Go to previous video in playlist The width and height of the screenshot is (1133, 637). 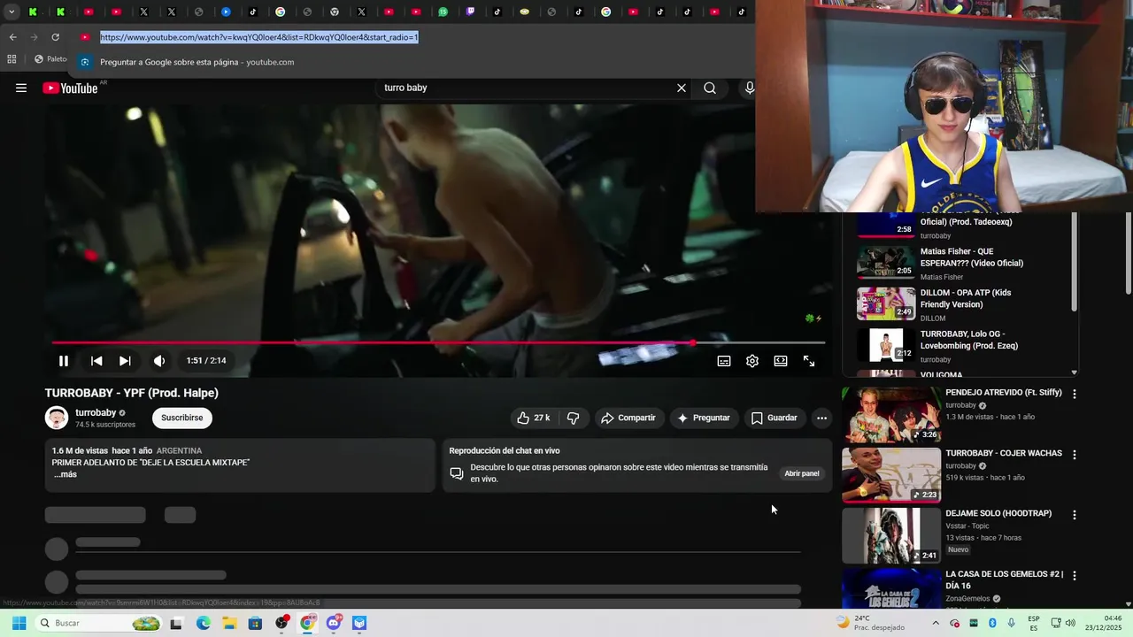[96, 361]
